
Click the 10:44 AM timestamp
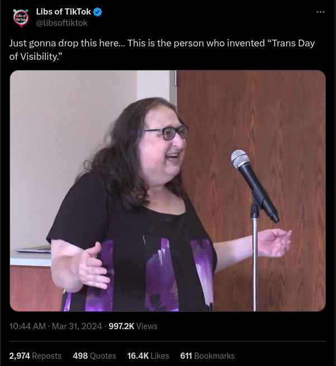[x=27, y=326]
